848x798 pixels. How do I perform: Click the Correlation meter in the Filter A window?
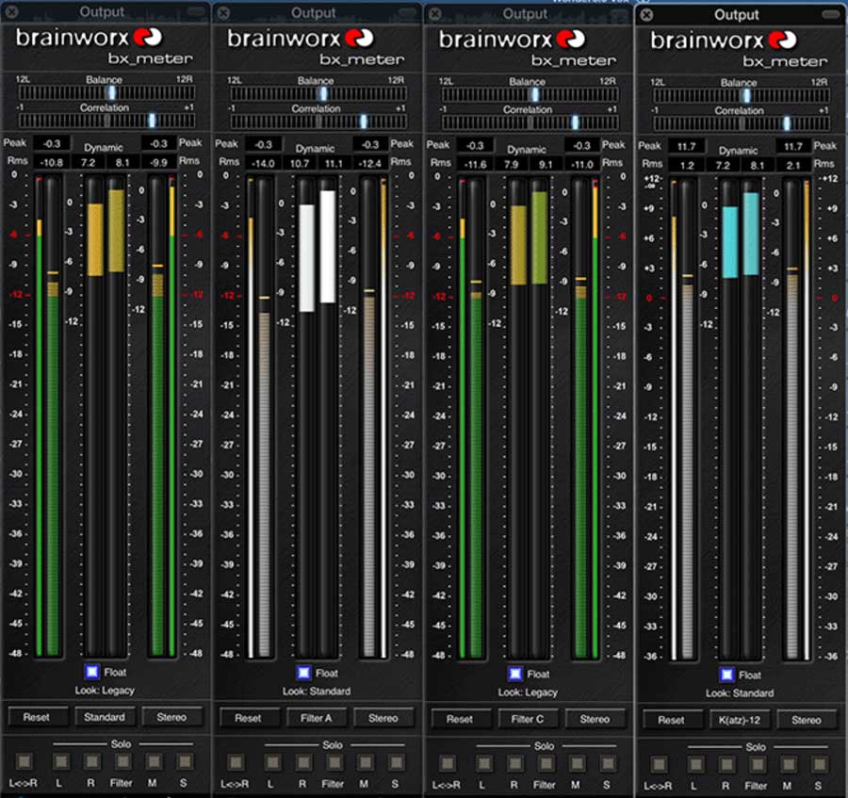(x=318, y=122)
